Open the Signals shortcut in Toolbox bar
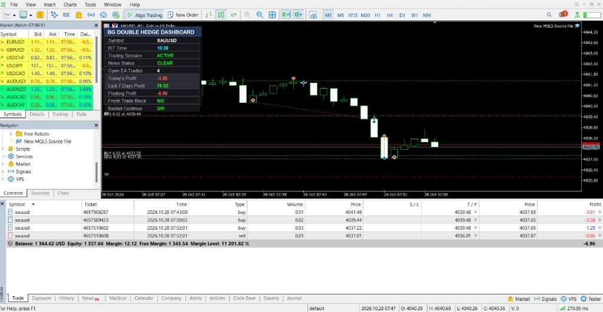This screenshot has height=312, width=603. click(545, 298)
